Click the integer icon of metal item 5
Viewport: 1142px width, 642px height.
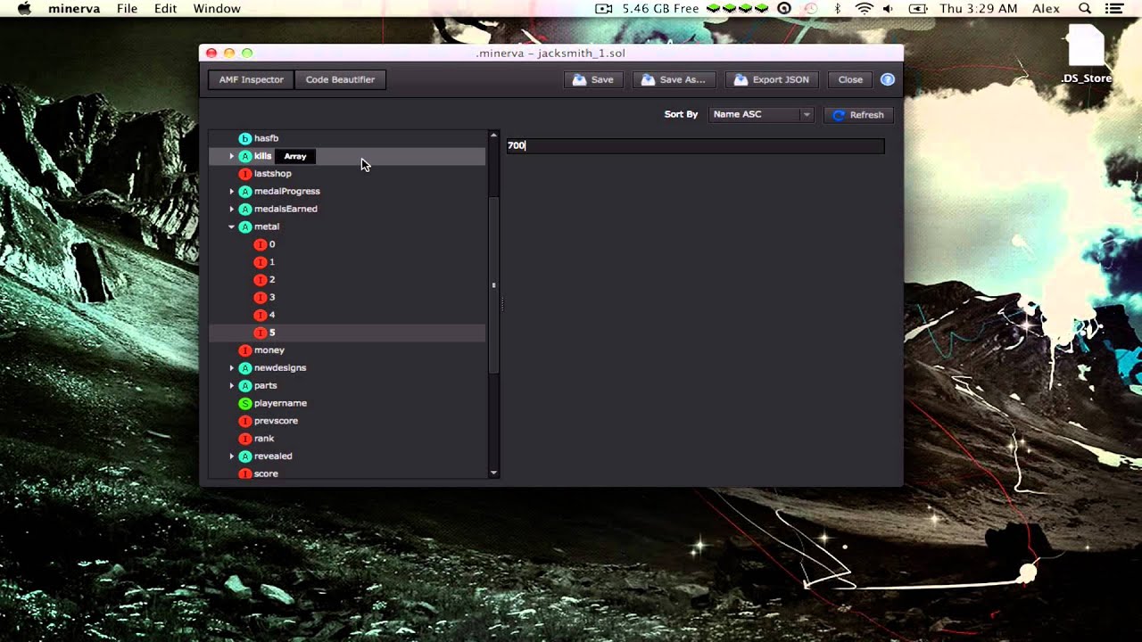point(261,333)
